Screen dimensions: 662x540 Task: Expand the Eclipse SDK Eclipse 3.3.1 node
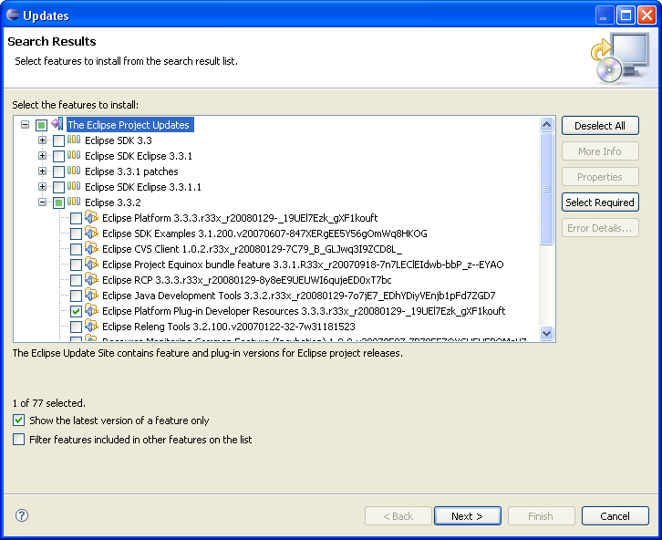42,155
